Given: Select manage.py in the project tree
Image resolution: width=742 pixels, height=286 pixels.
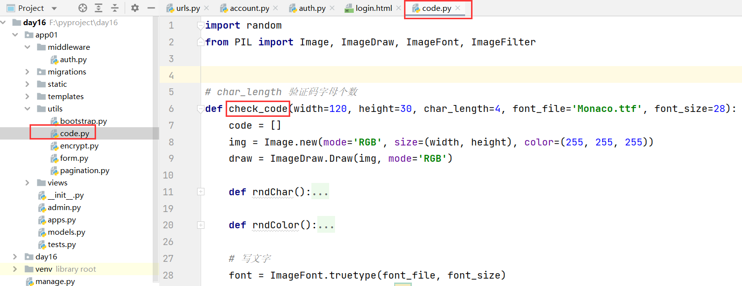Looking at the screenshot, I should pos(55,282).
